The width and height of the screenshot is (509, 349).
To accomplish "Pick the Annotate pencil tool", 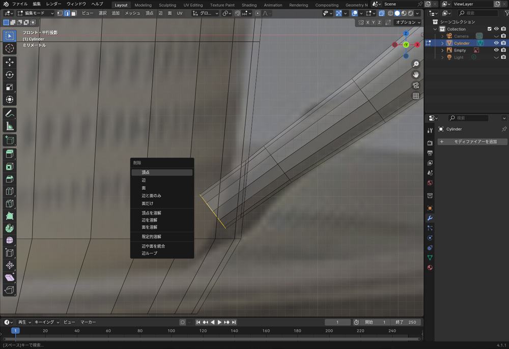I will tap(10, 113).
